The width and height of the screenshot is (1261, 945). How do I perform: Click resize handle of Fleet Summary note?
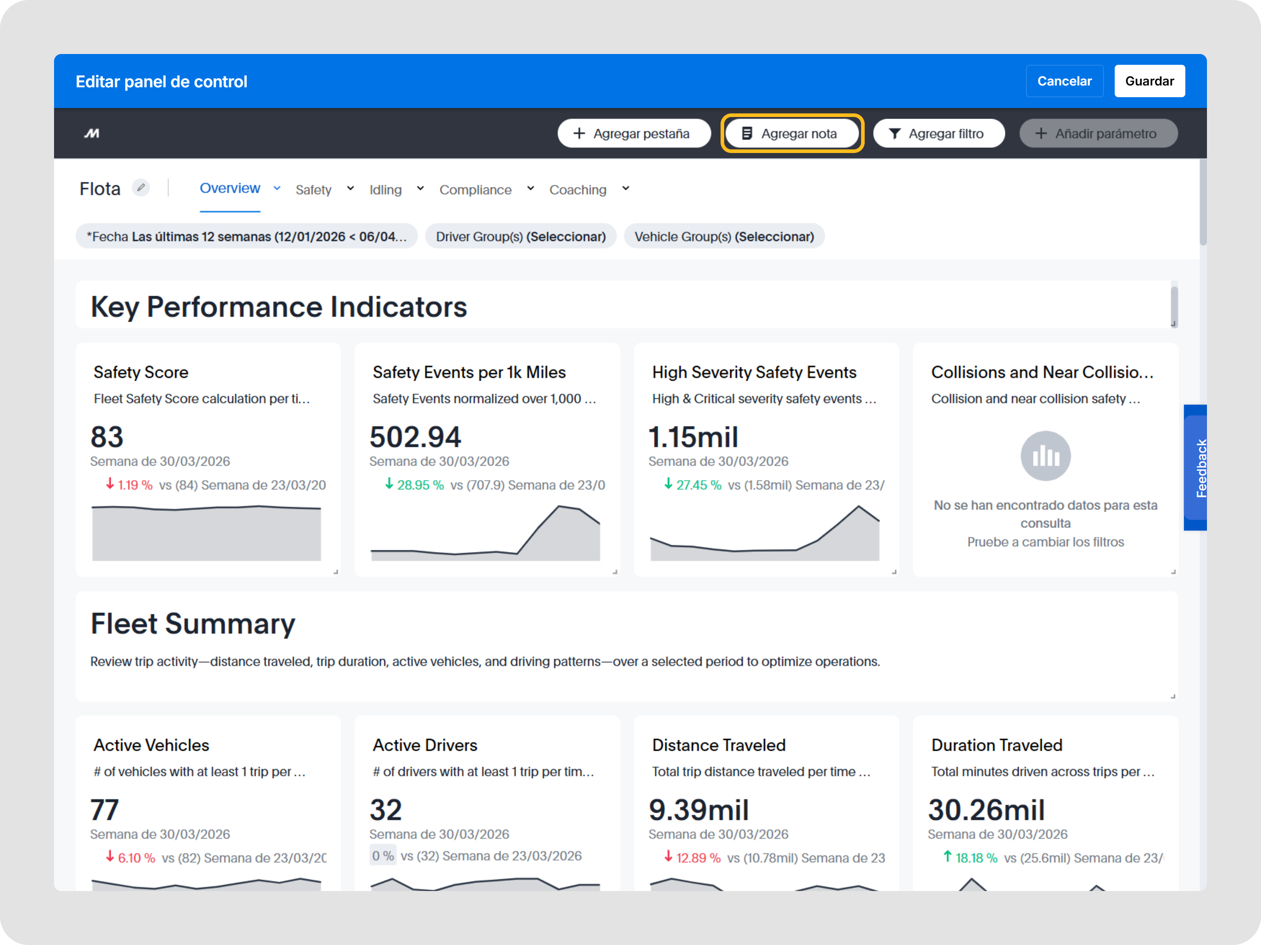point(1173,696)
